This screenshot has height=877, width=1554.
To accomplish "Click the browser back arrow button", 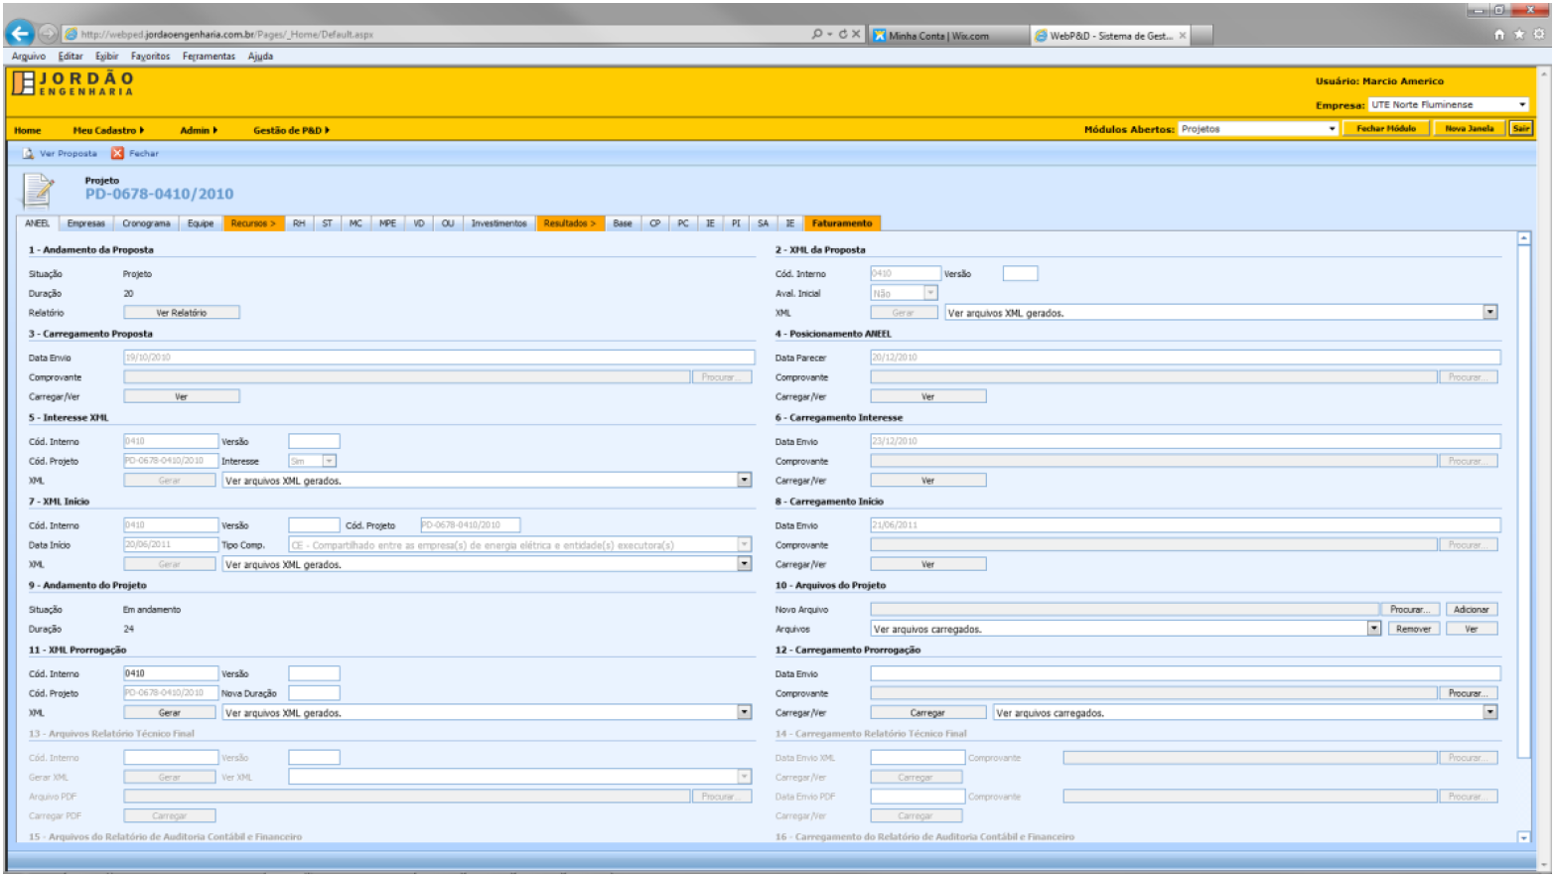I will click(20, 34).
